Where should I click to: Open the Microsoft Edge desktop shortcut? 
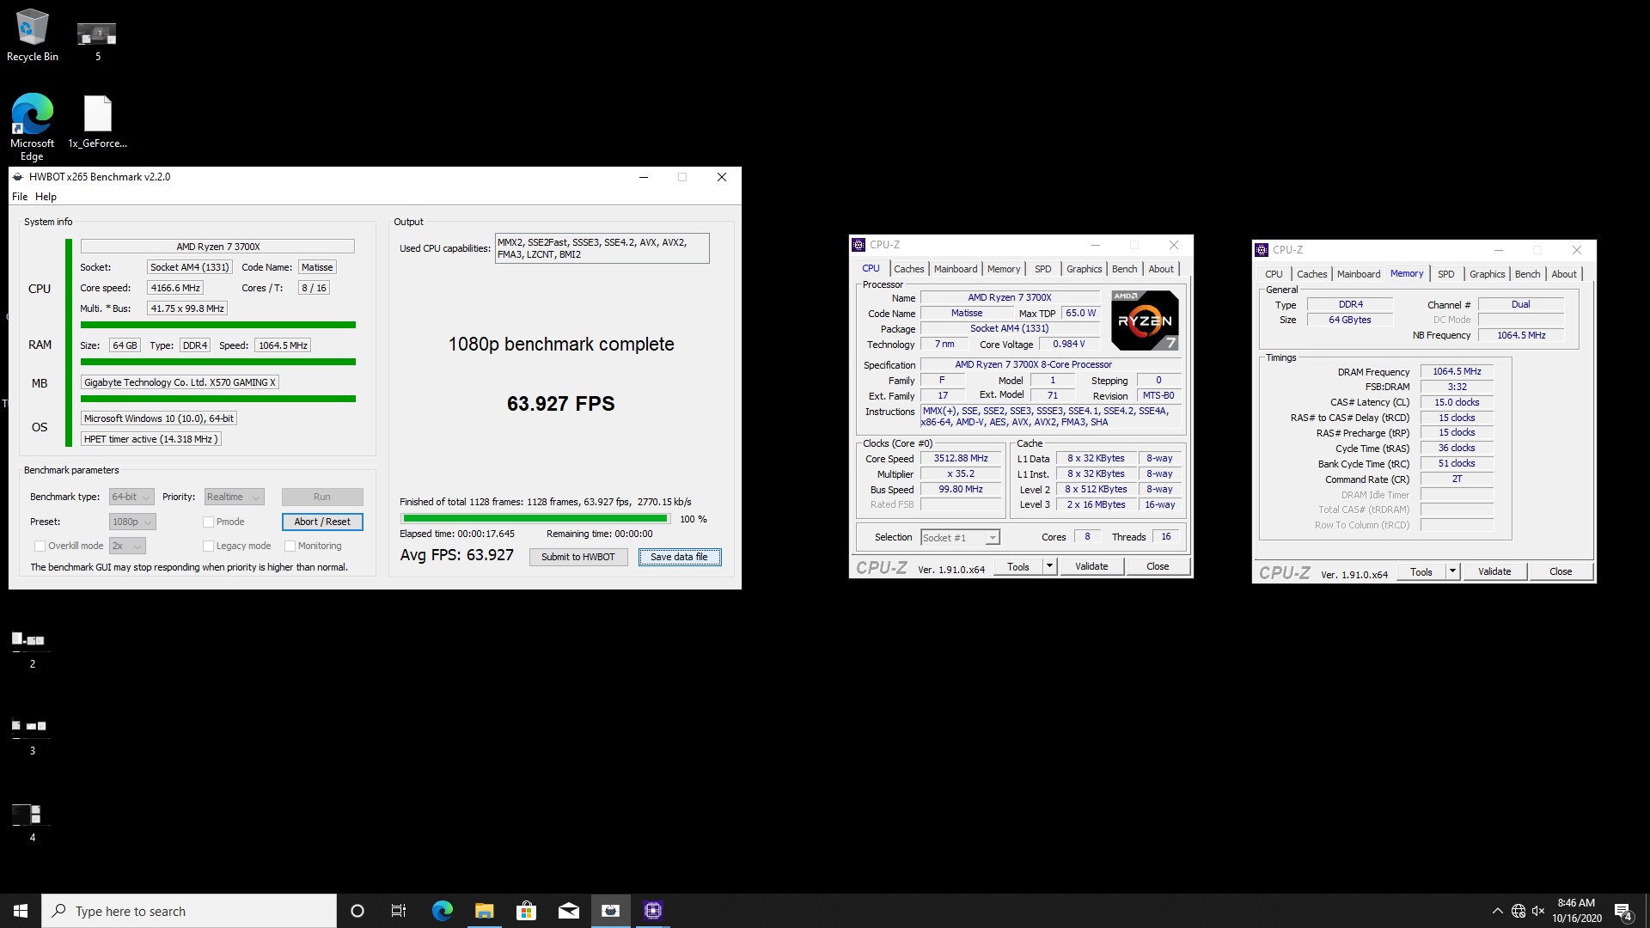33,126
